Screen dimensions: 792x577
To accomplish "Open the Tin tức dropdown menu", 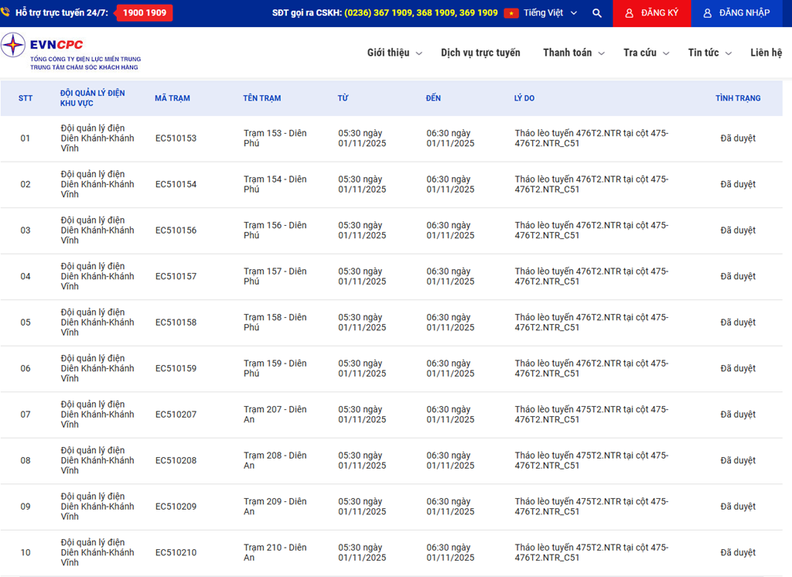I will point(709,53).
